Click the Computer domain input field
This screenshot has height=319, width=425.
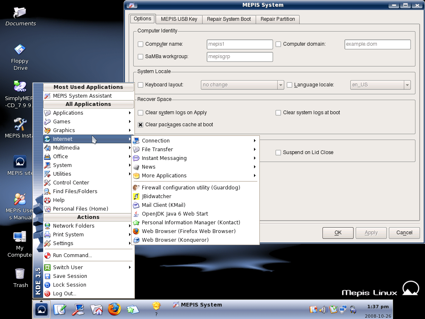click(378, 44)
